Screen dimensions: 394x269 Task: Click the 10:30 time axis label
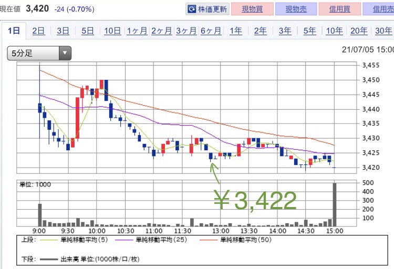point(126,231)
